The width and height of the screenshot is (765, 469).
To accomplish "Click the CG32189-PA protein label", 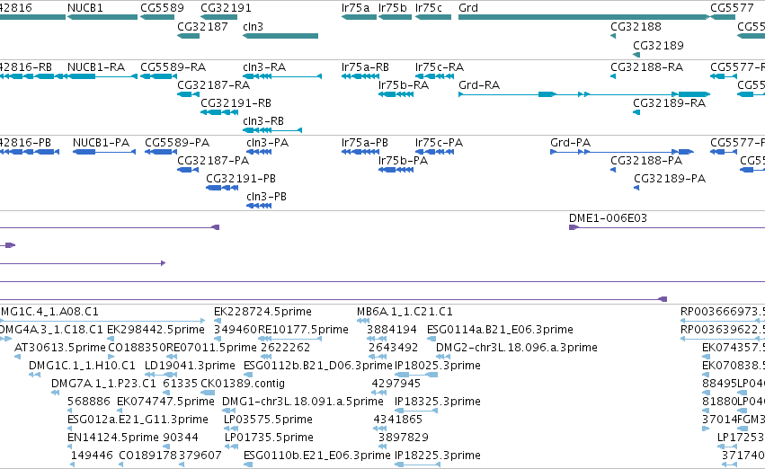I will pos(670,179).
